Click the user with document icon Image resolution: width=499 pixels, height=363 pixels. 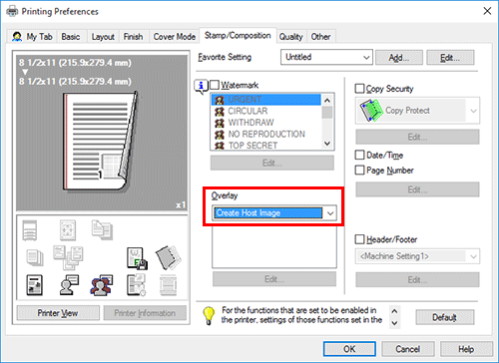click(69, 285)
